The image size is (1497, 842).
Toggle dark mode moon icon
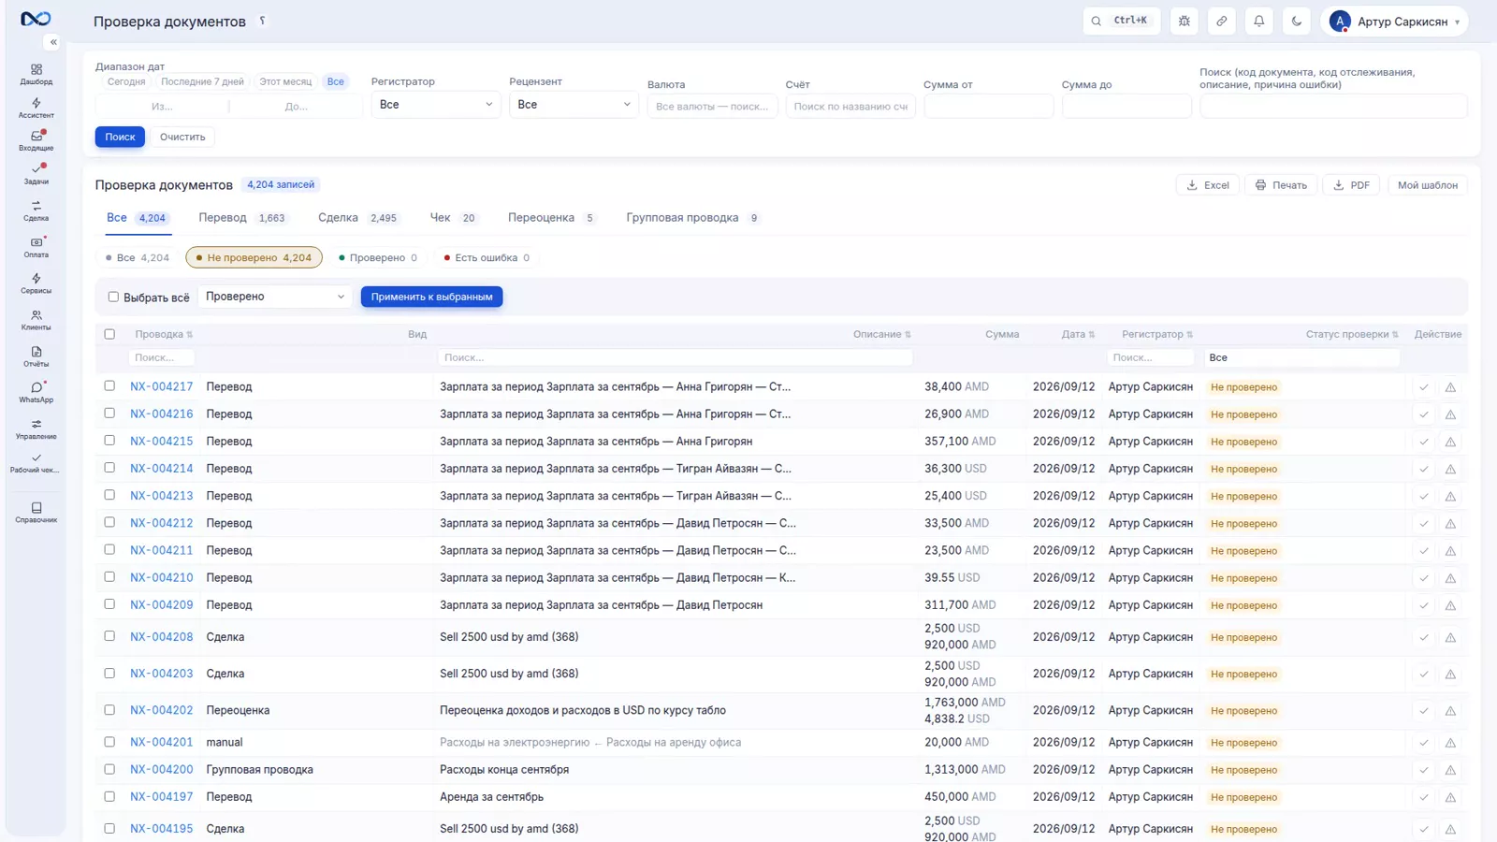point(1297,21)
